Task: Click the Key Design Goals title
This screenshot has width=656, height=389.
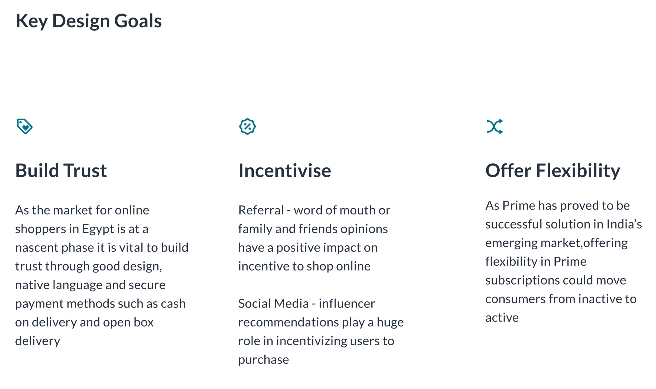Action: click(x=89, y=21)
